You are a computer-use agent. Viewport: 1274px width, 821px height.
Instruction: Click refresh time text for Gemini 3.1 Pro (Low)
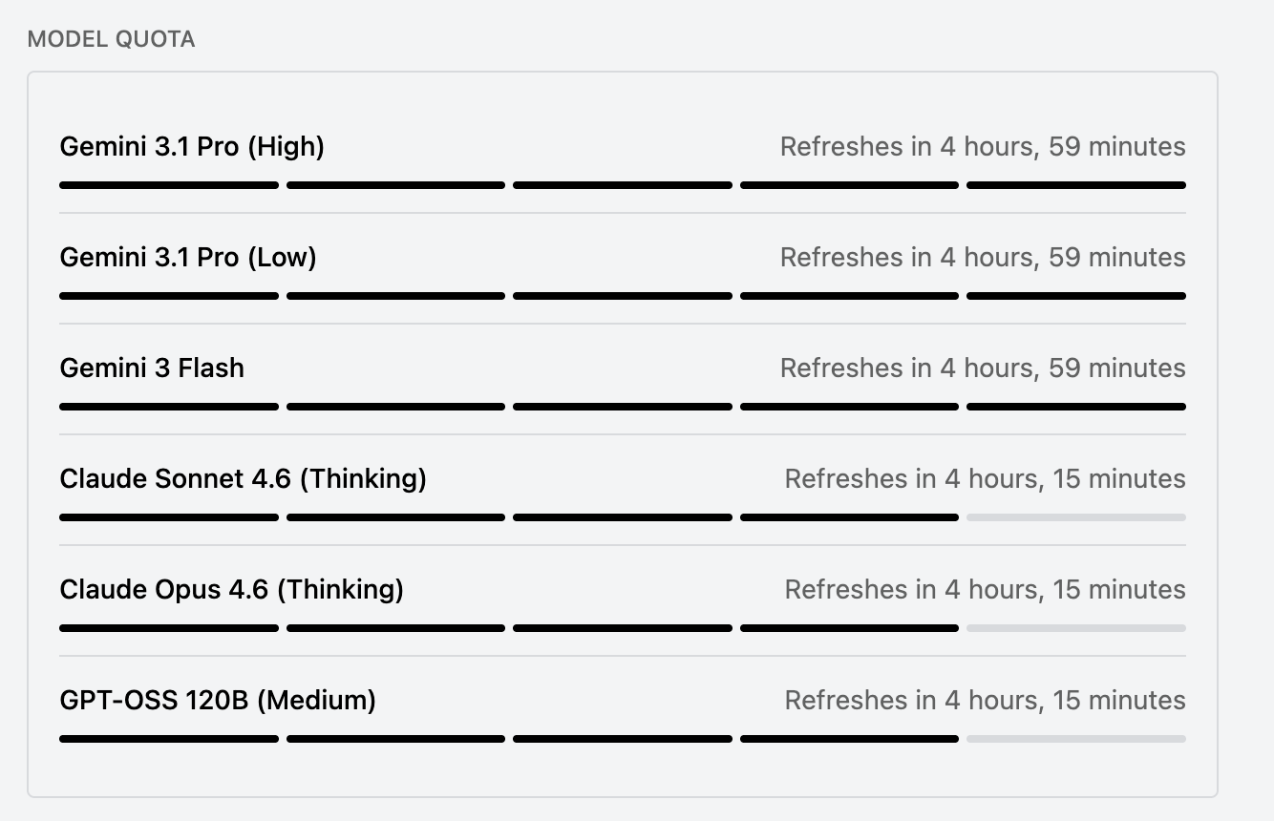tap(983, 258)
